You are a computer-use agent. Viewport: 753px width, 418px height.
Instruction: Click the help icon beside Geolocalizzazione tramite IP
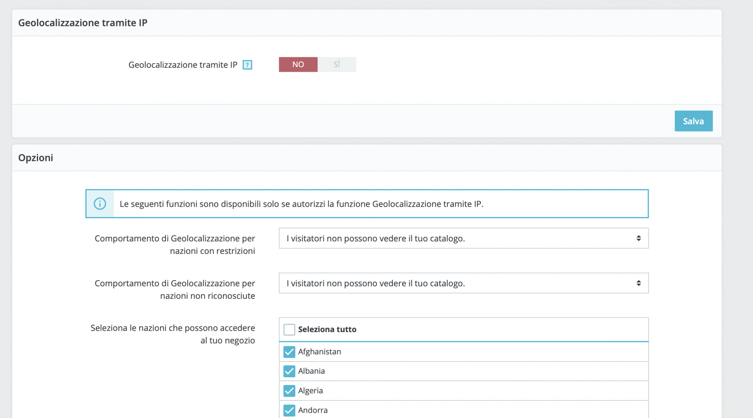(x=247, y=65)
